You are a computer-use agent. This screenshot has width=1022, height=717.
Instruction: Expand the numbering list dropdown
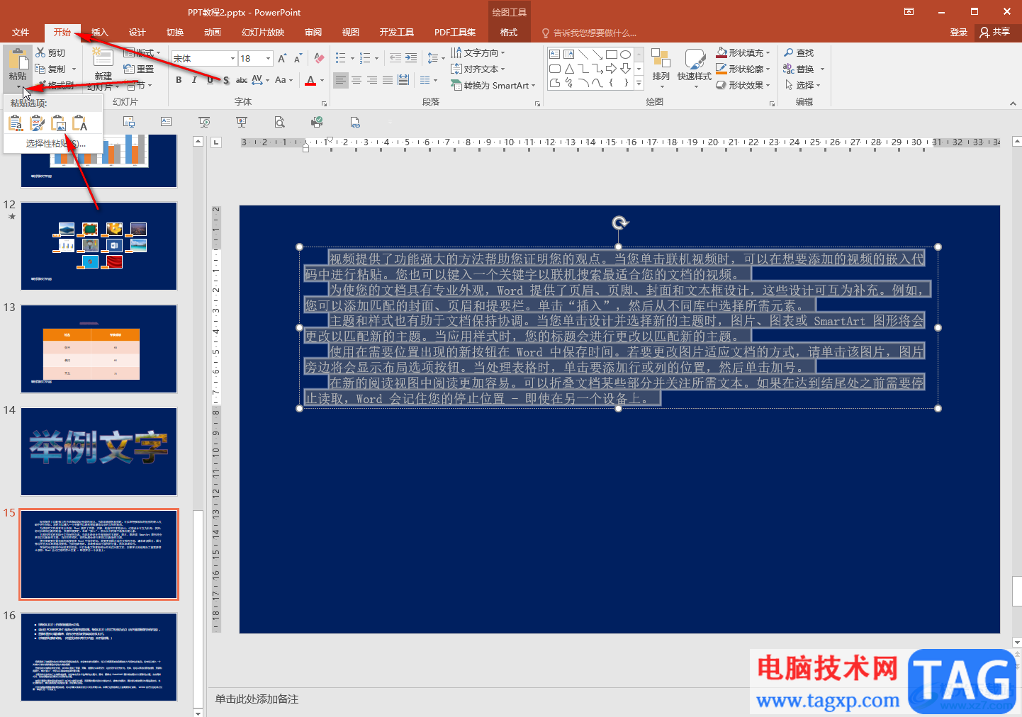click(x=376, y=58)
